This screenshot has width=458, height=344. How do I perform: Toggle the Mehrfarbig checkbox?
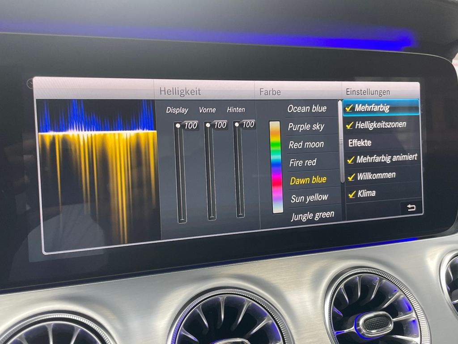pyautogui.click(x=349, y=108)
